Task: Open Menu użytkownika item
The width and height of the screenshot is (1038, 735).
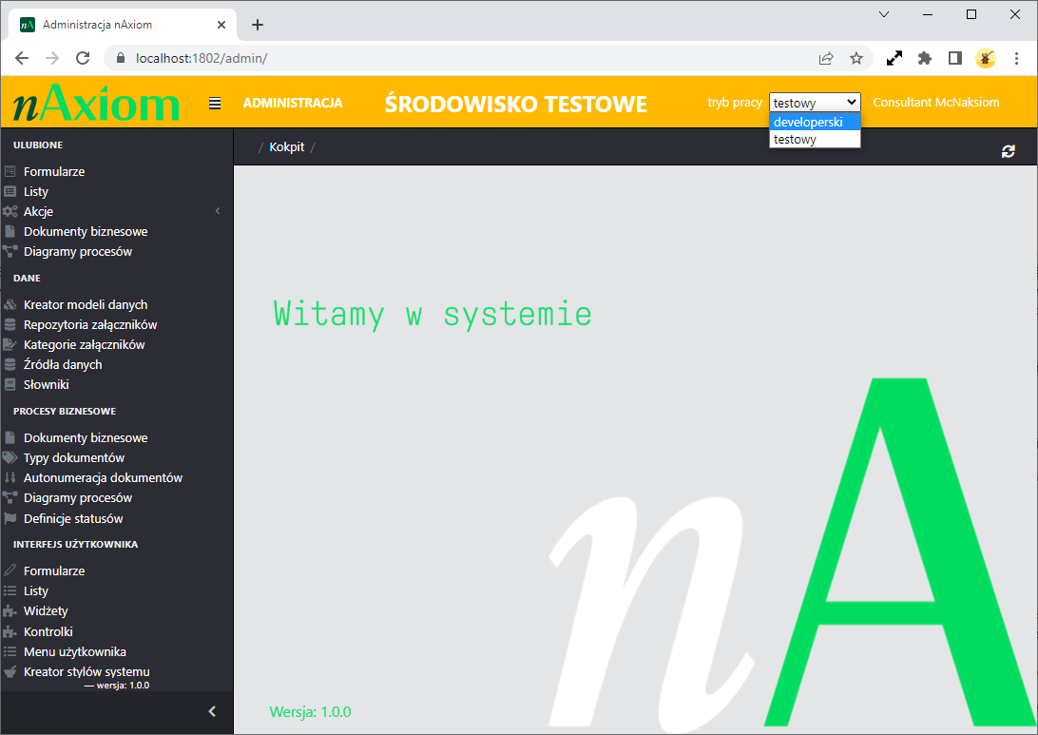Action: click(75, 651)
